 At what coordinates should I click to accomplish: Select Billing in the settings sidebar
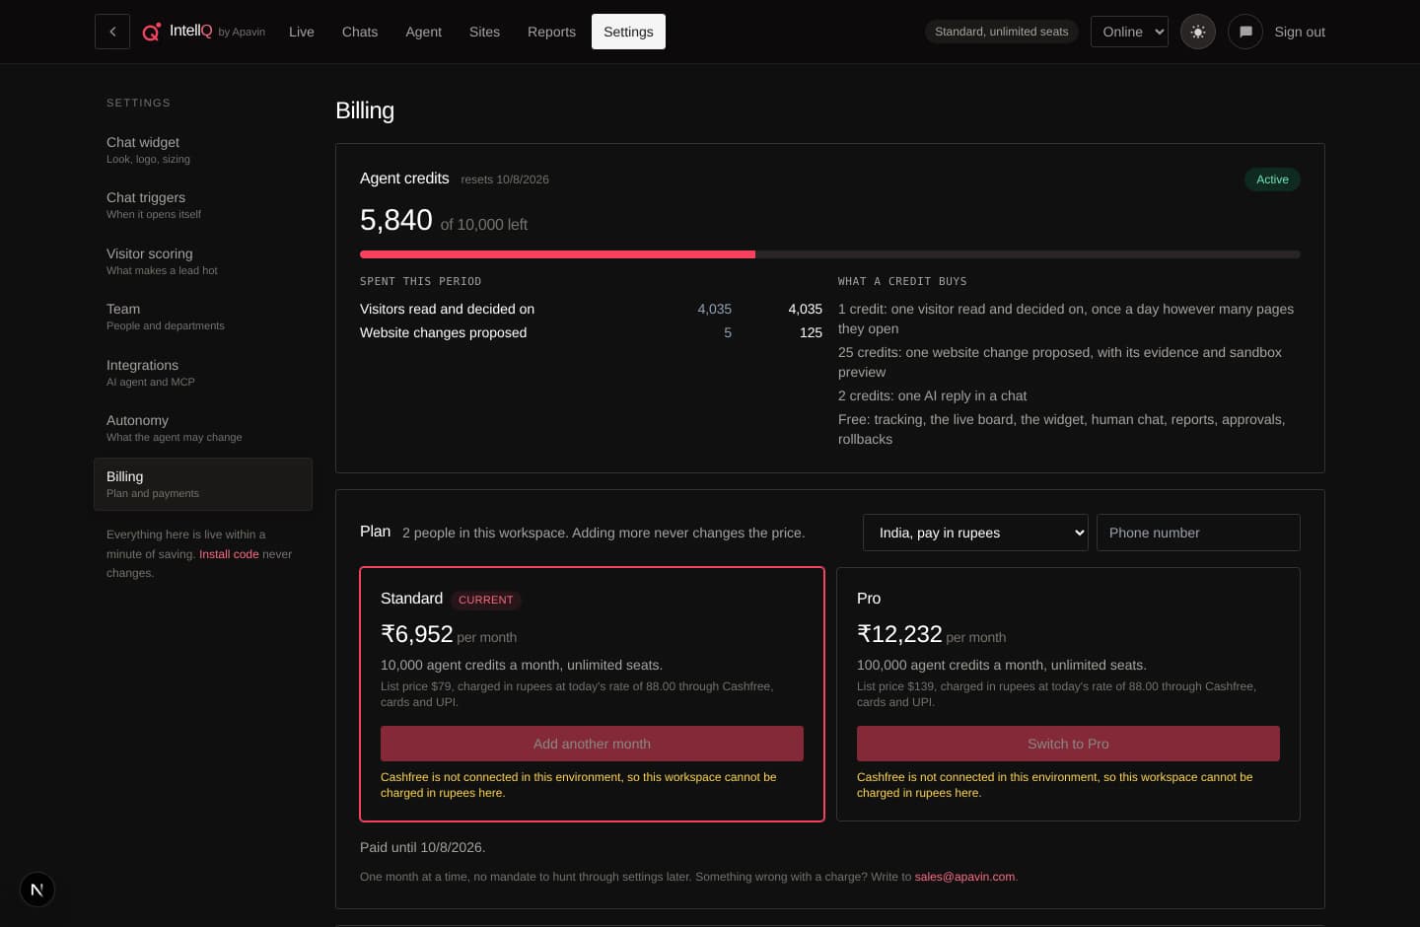coord(203,484)
